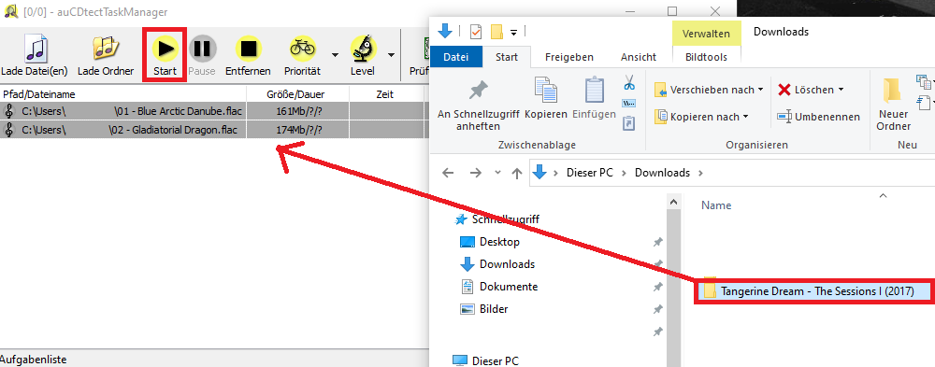This screenshot has width=935, height=367.
Task: Select the 02 - Gladiatorial Dragon.flac row
Action: [x=123, y=130]
